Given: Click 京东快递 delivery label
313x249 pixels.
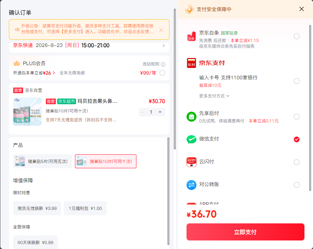Looking at the screenshot, I should pos(23,46).
